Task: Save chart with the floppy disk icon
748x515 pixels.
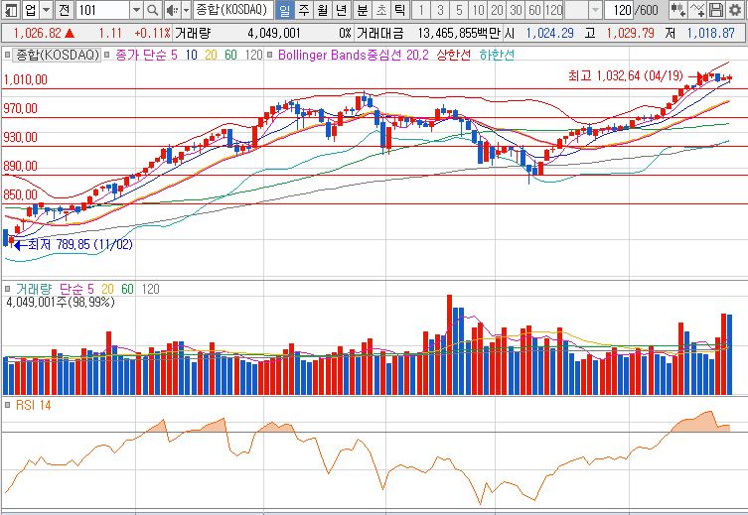Action: tap(715, 10)
